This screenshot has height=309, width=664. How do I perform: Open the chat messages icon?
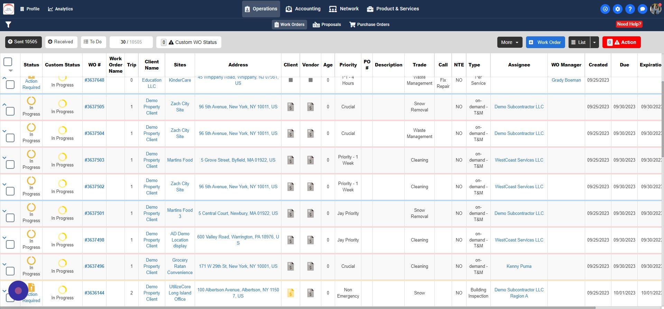pyautogui.click(x=642, y=9)
